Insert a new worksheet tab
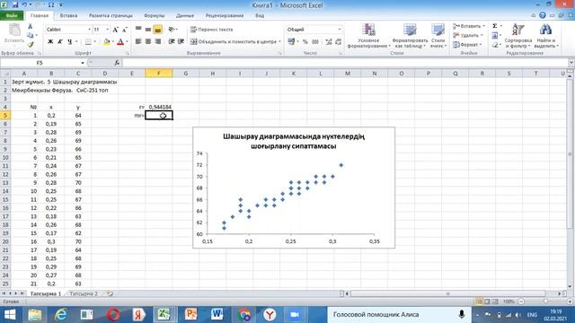The image size is (575, 323). [110, 293]
